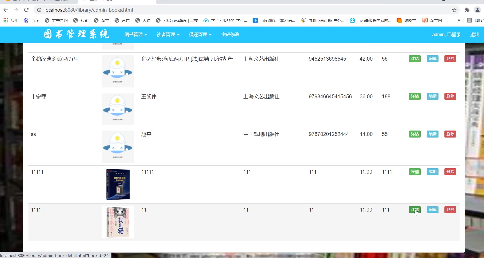Open the 密码修改 menu item
The image size is (484, 258).
(x=230, y=35)
